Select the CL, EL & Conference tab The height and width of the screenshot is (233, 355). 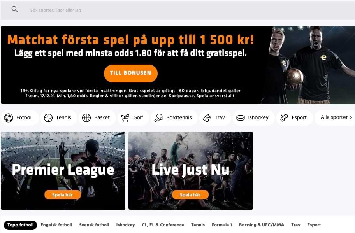click(x=163, y=225)
